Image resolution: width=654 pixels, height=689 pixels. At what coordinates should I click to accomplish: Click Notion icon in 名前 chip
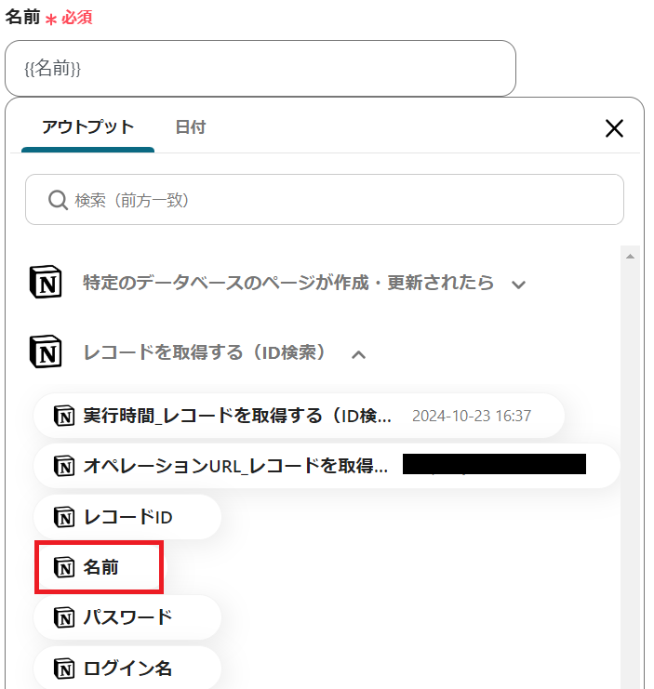tap(64, 567)
